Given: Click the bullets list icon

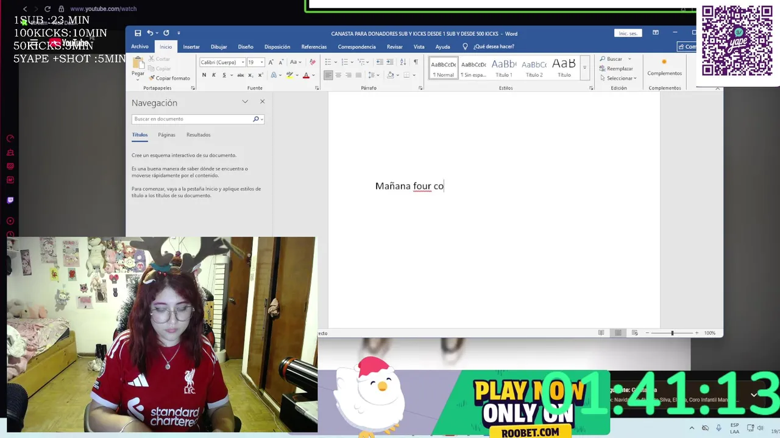Looking at the screenshot, I should pos(328,62).
